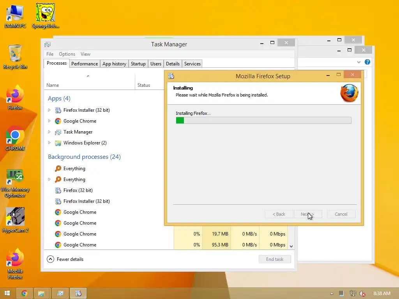
Task: Click Cancel in Firefox Setup
Action: click(341, 214)
